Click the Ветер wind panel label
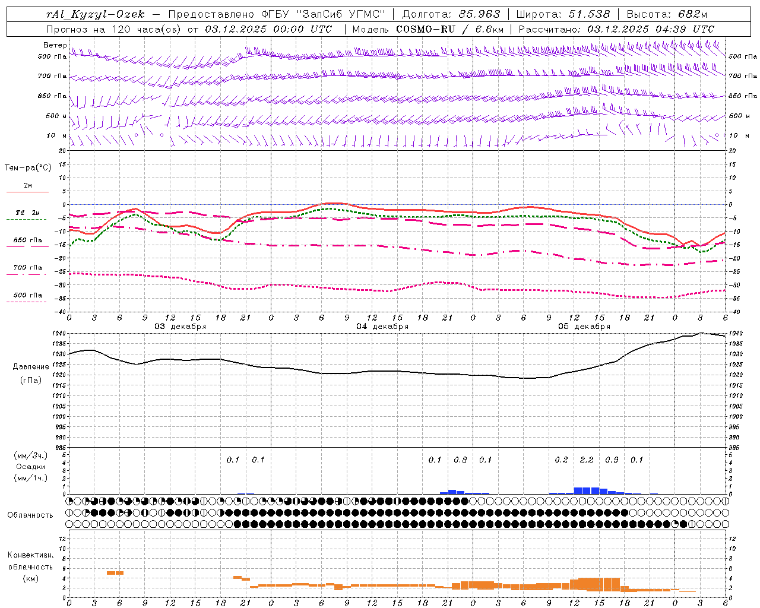This screenshot has width=760, height=608. pyautogui.click(x=55, y=45)
